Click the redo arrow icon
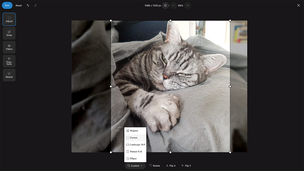Viewport: 304px width, 171px height. pos(35,5)
